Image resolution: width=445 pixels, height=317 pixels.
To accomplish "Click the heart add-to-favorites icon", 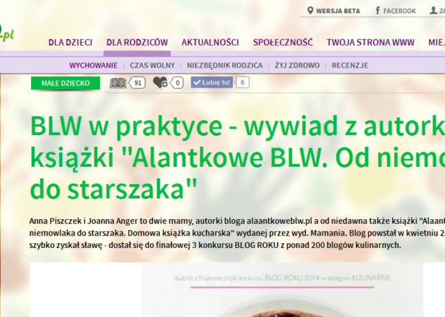I will [159, 83].
